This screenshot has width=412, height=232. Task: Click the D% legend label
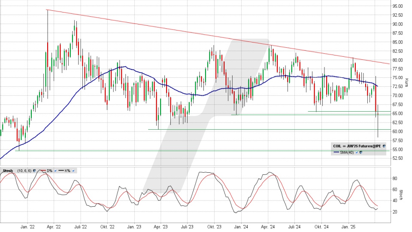(50, 171)
